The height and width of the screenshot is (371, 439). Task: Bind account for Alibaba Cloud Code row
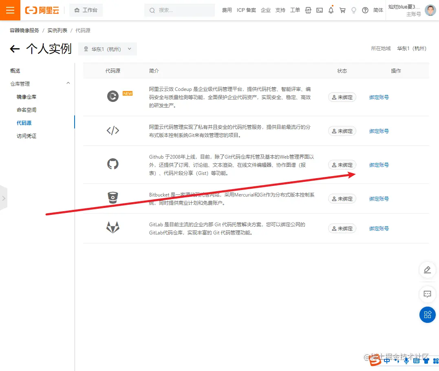coord(379,131)
